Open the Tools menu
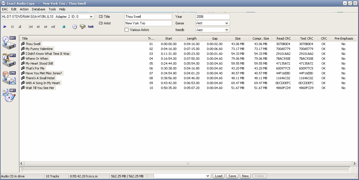359x180 pixels. 52,9
